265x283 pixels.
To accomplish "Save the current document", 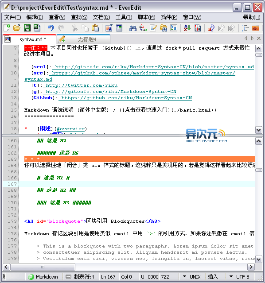I will (27, 28).
